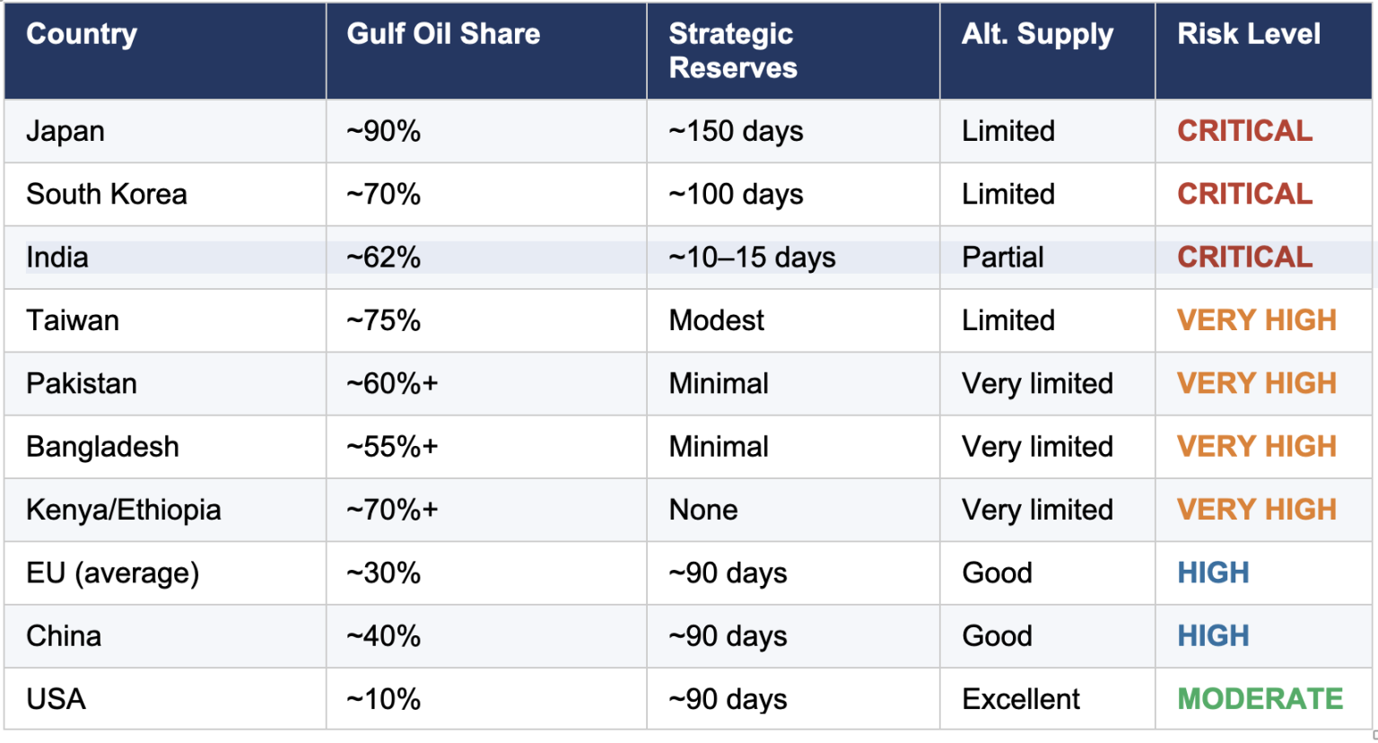
Task: Click the None strategic reserves cell
Action: click(x=703, y=510)
